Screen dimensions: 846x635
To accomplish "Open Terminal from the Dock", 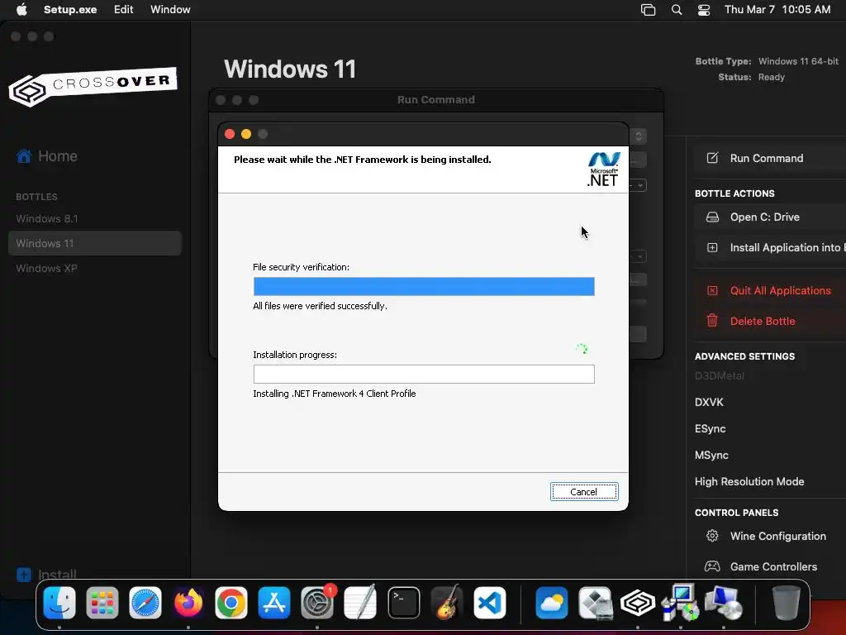I will (403, 603).
